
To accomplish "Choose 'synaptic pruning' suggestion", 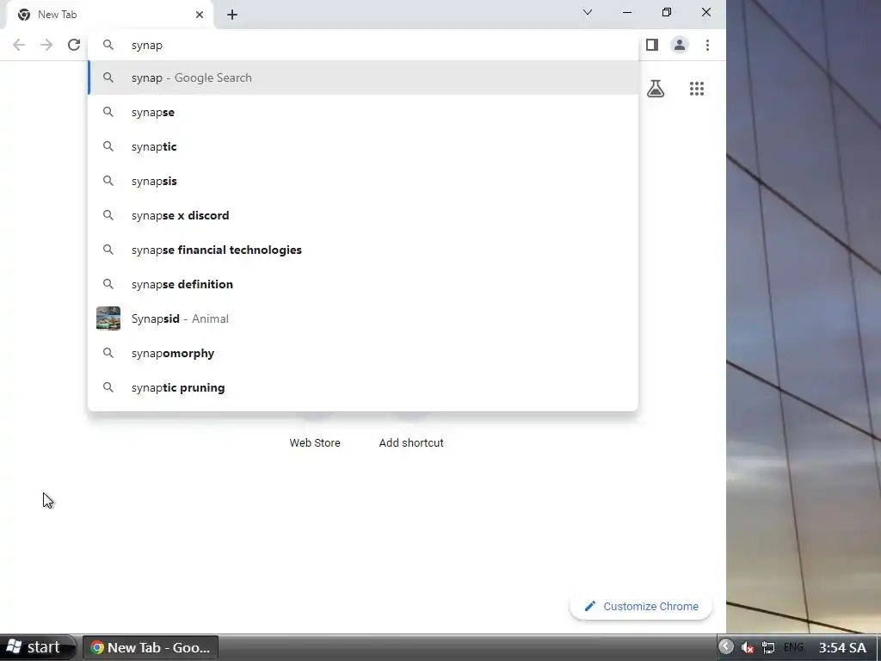I will tap(363, 387).
